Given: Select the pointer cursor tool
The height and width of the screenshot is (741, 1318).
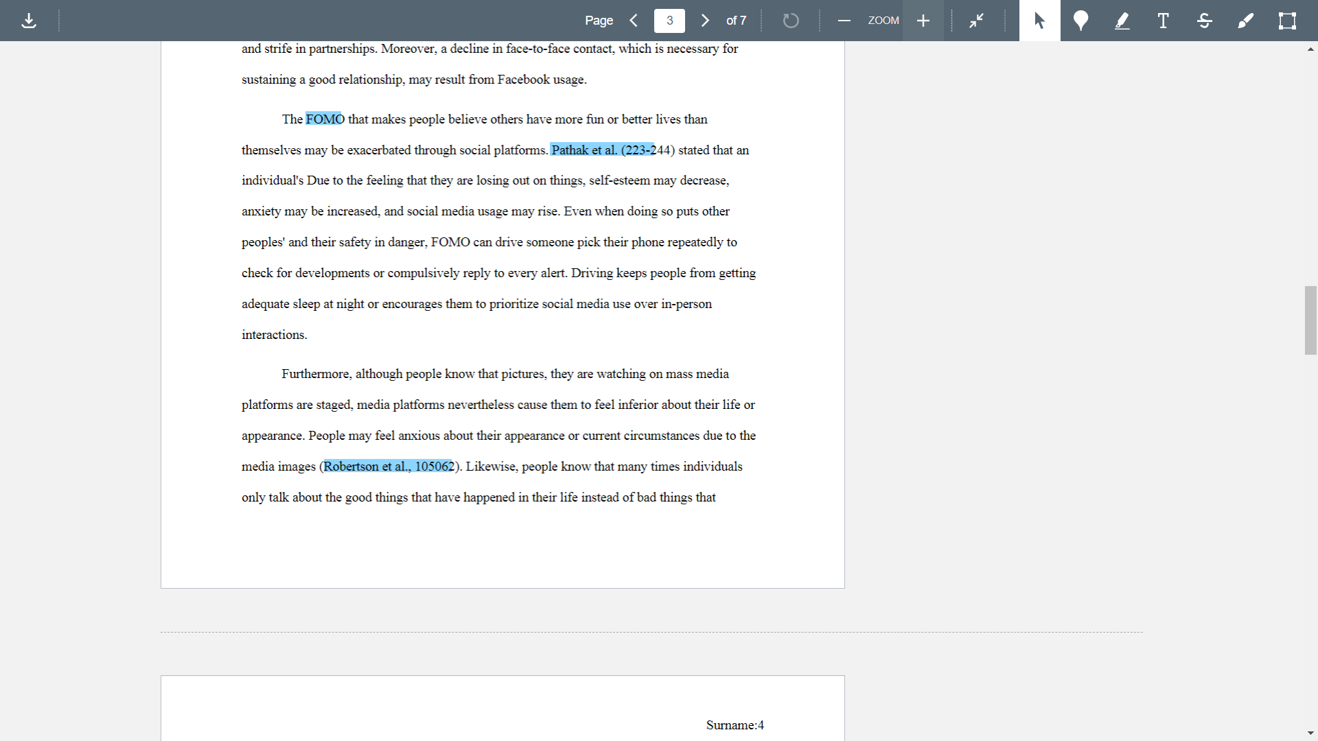Looking at the screenshot, I should tap(1039, 21).
